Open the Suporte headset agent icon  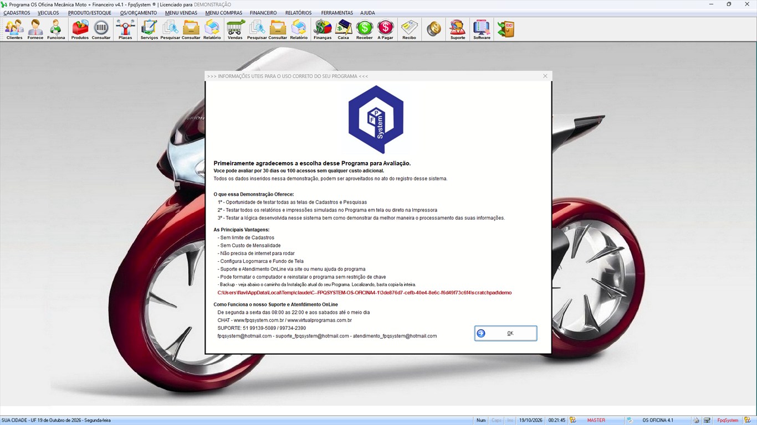pos(458,29)
